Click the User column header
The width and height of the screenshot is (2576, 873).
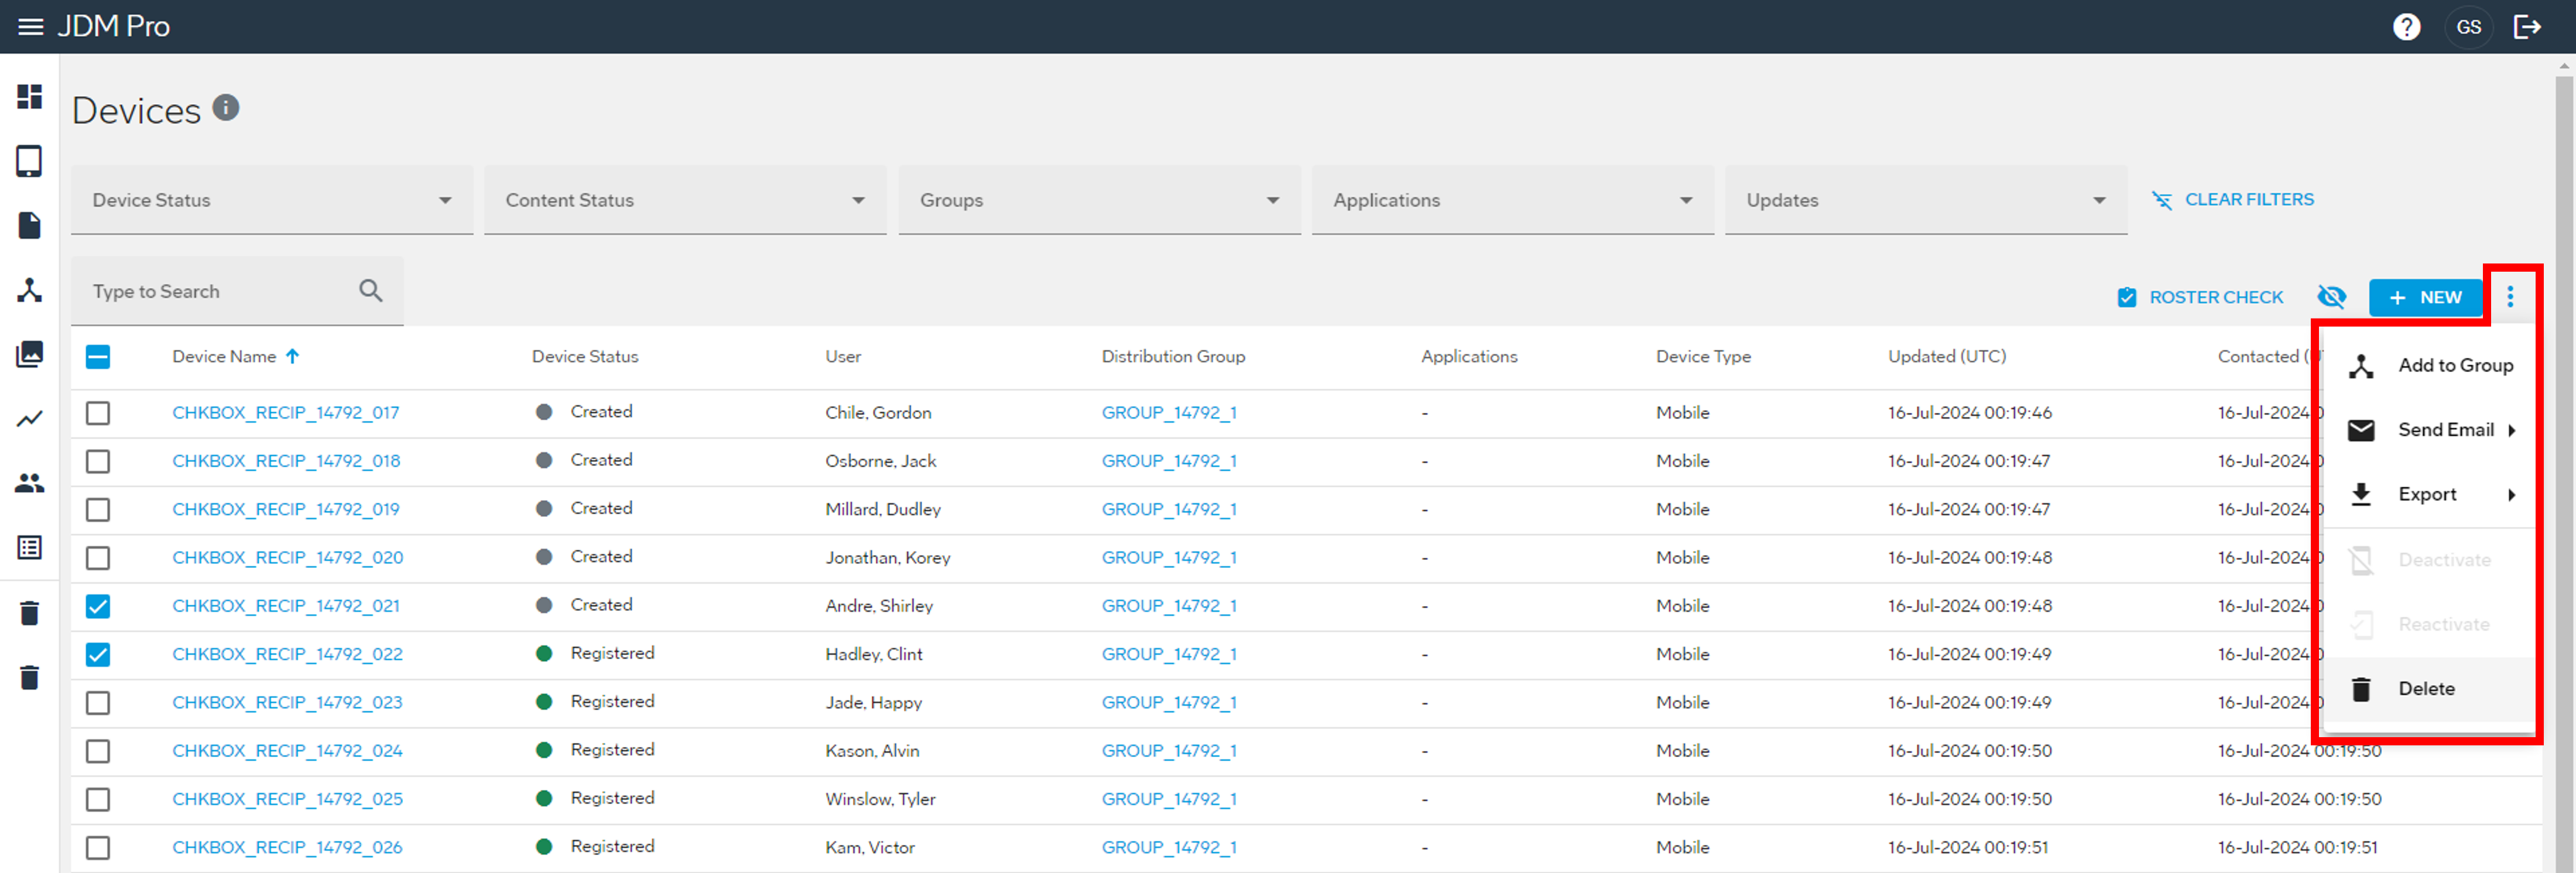pos(843,357)
